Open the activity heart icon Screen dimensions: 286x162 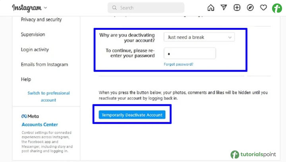tap(263, 8)
